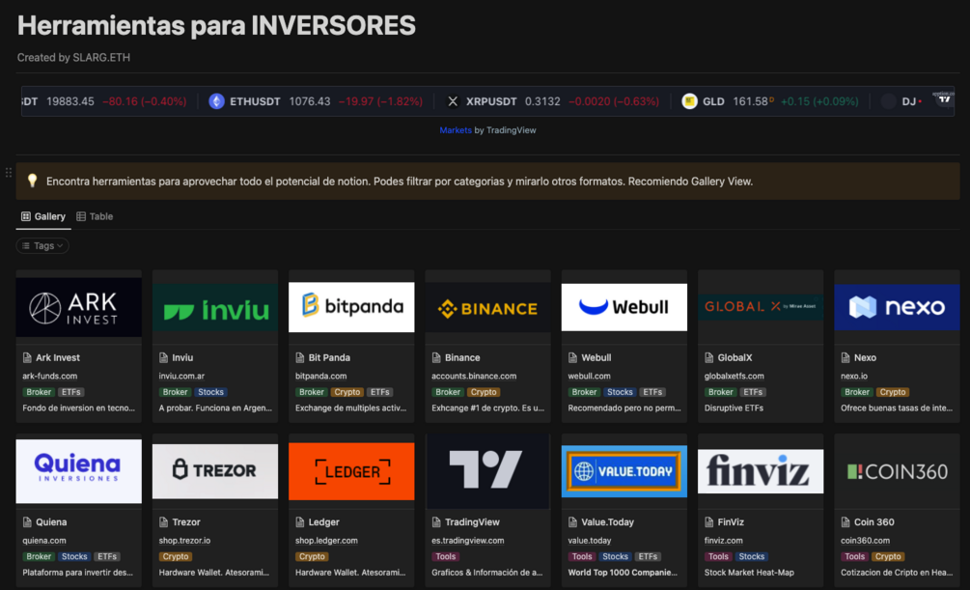Click the ETHUSDT Ethereum ticker icon
970x590 pixels.
pyautogui.click(x=216, y=101)
